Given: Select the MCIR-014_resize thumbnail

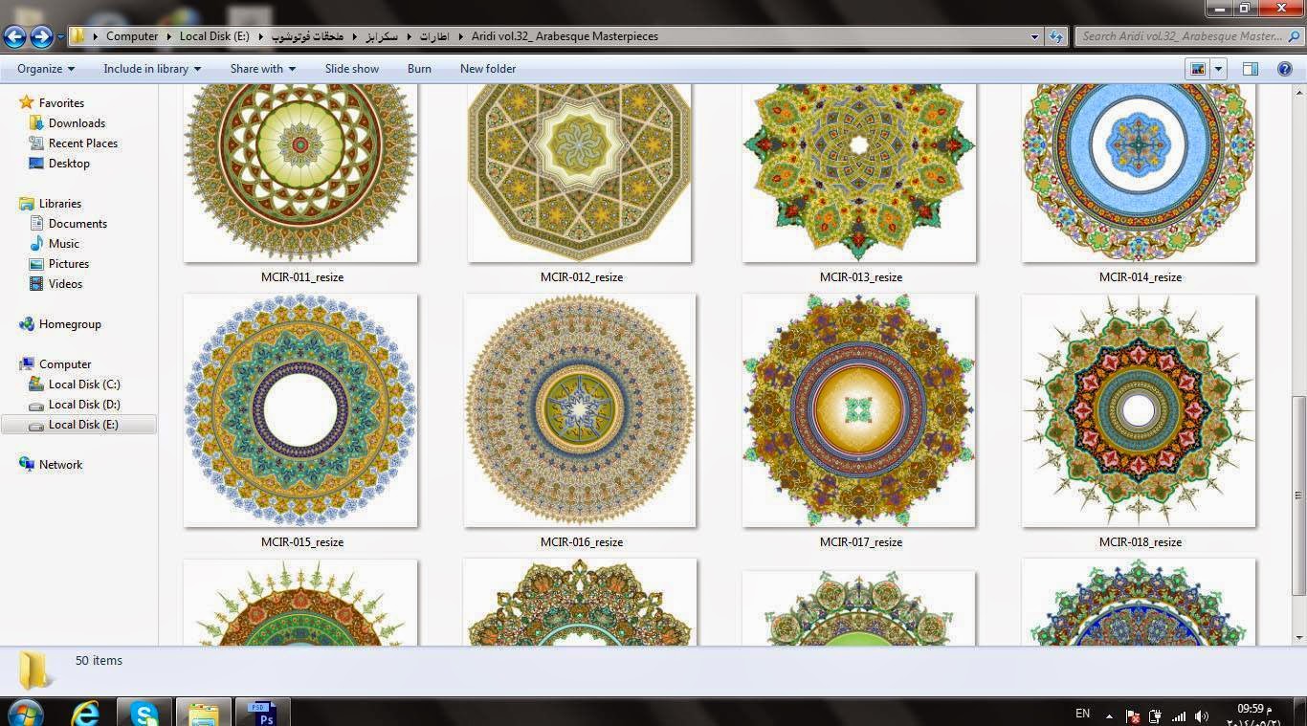Looking at the screenshot, I should 1139,172.
